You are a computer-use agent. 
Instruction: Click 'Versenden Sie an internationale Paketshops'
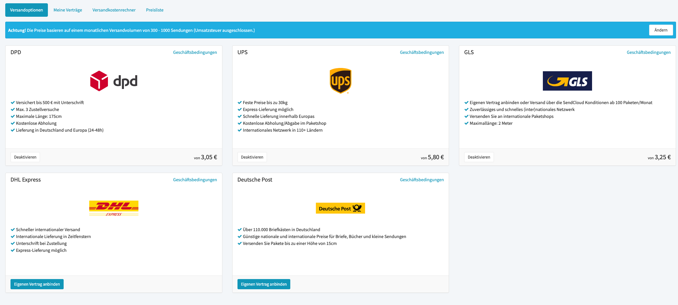[x=511, y=117]
